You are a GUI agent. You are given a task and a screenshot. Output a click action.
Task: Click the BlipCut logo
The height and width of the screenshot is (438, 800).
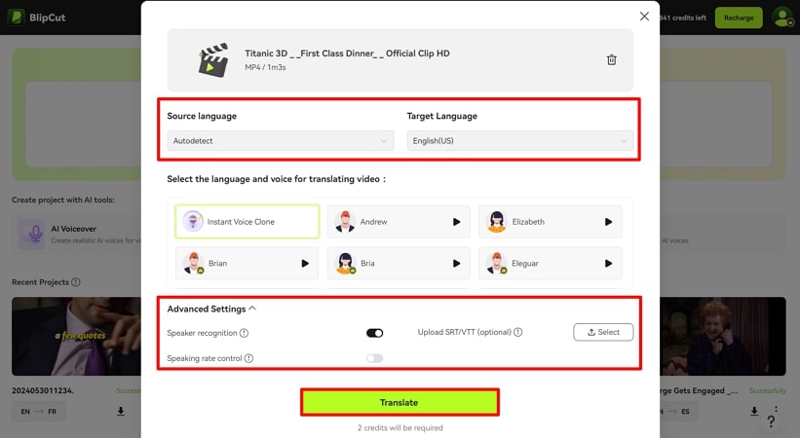pos(37,18)
